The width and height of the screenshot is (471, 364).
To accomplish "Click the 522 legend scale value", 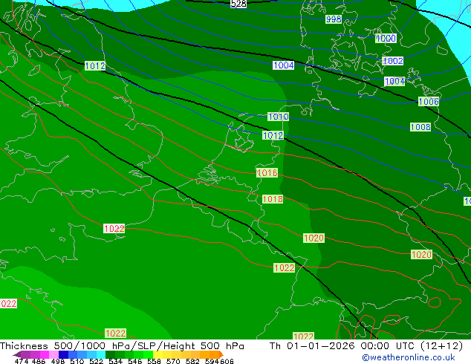I will pos(96,361).
